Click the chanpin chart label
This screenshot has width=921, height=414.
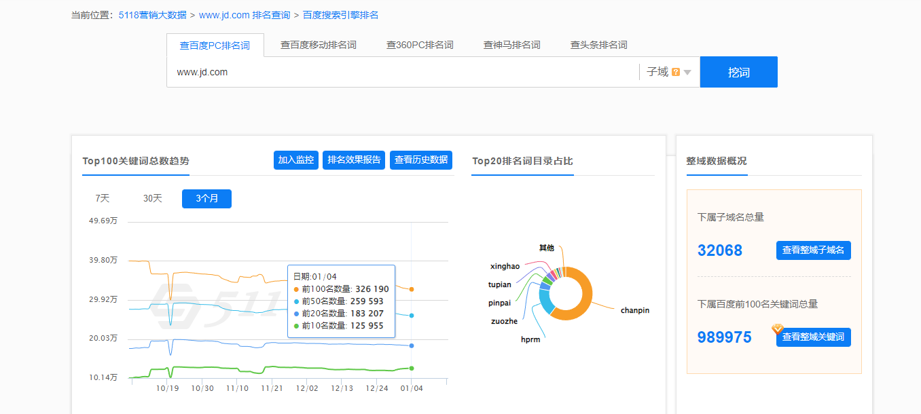[x=635, y=310]
